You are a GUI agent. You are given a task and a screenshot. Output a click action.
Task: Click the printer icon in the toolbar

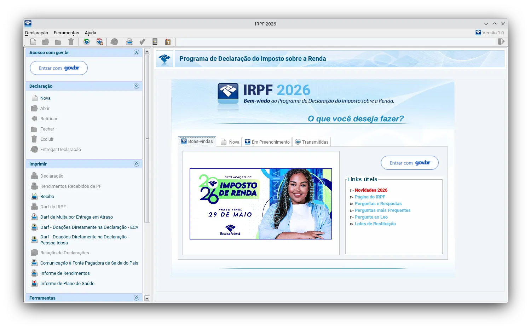[129, 42]
